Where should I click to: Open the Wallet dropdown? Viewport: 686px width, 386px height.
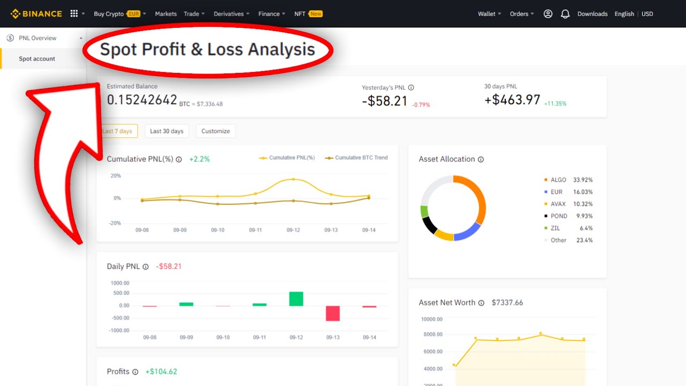coord(489,14)
